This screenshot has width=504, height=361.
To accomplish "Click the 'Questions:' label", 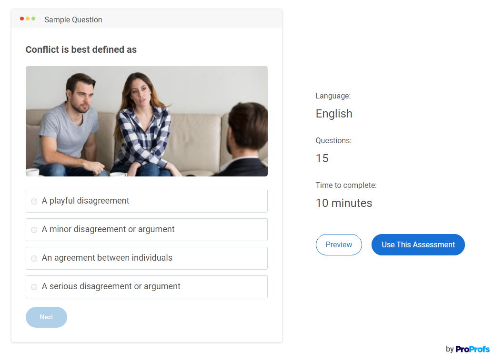I will 333,140.
